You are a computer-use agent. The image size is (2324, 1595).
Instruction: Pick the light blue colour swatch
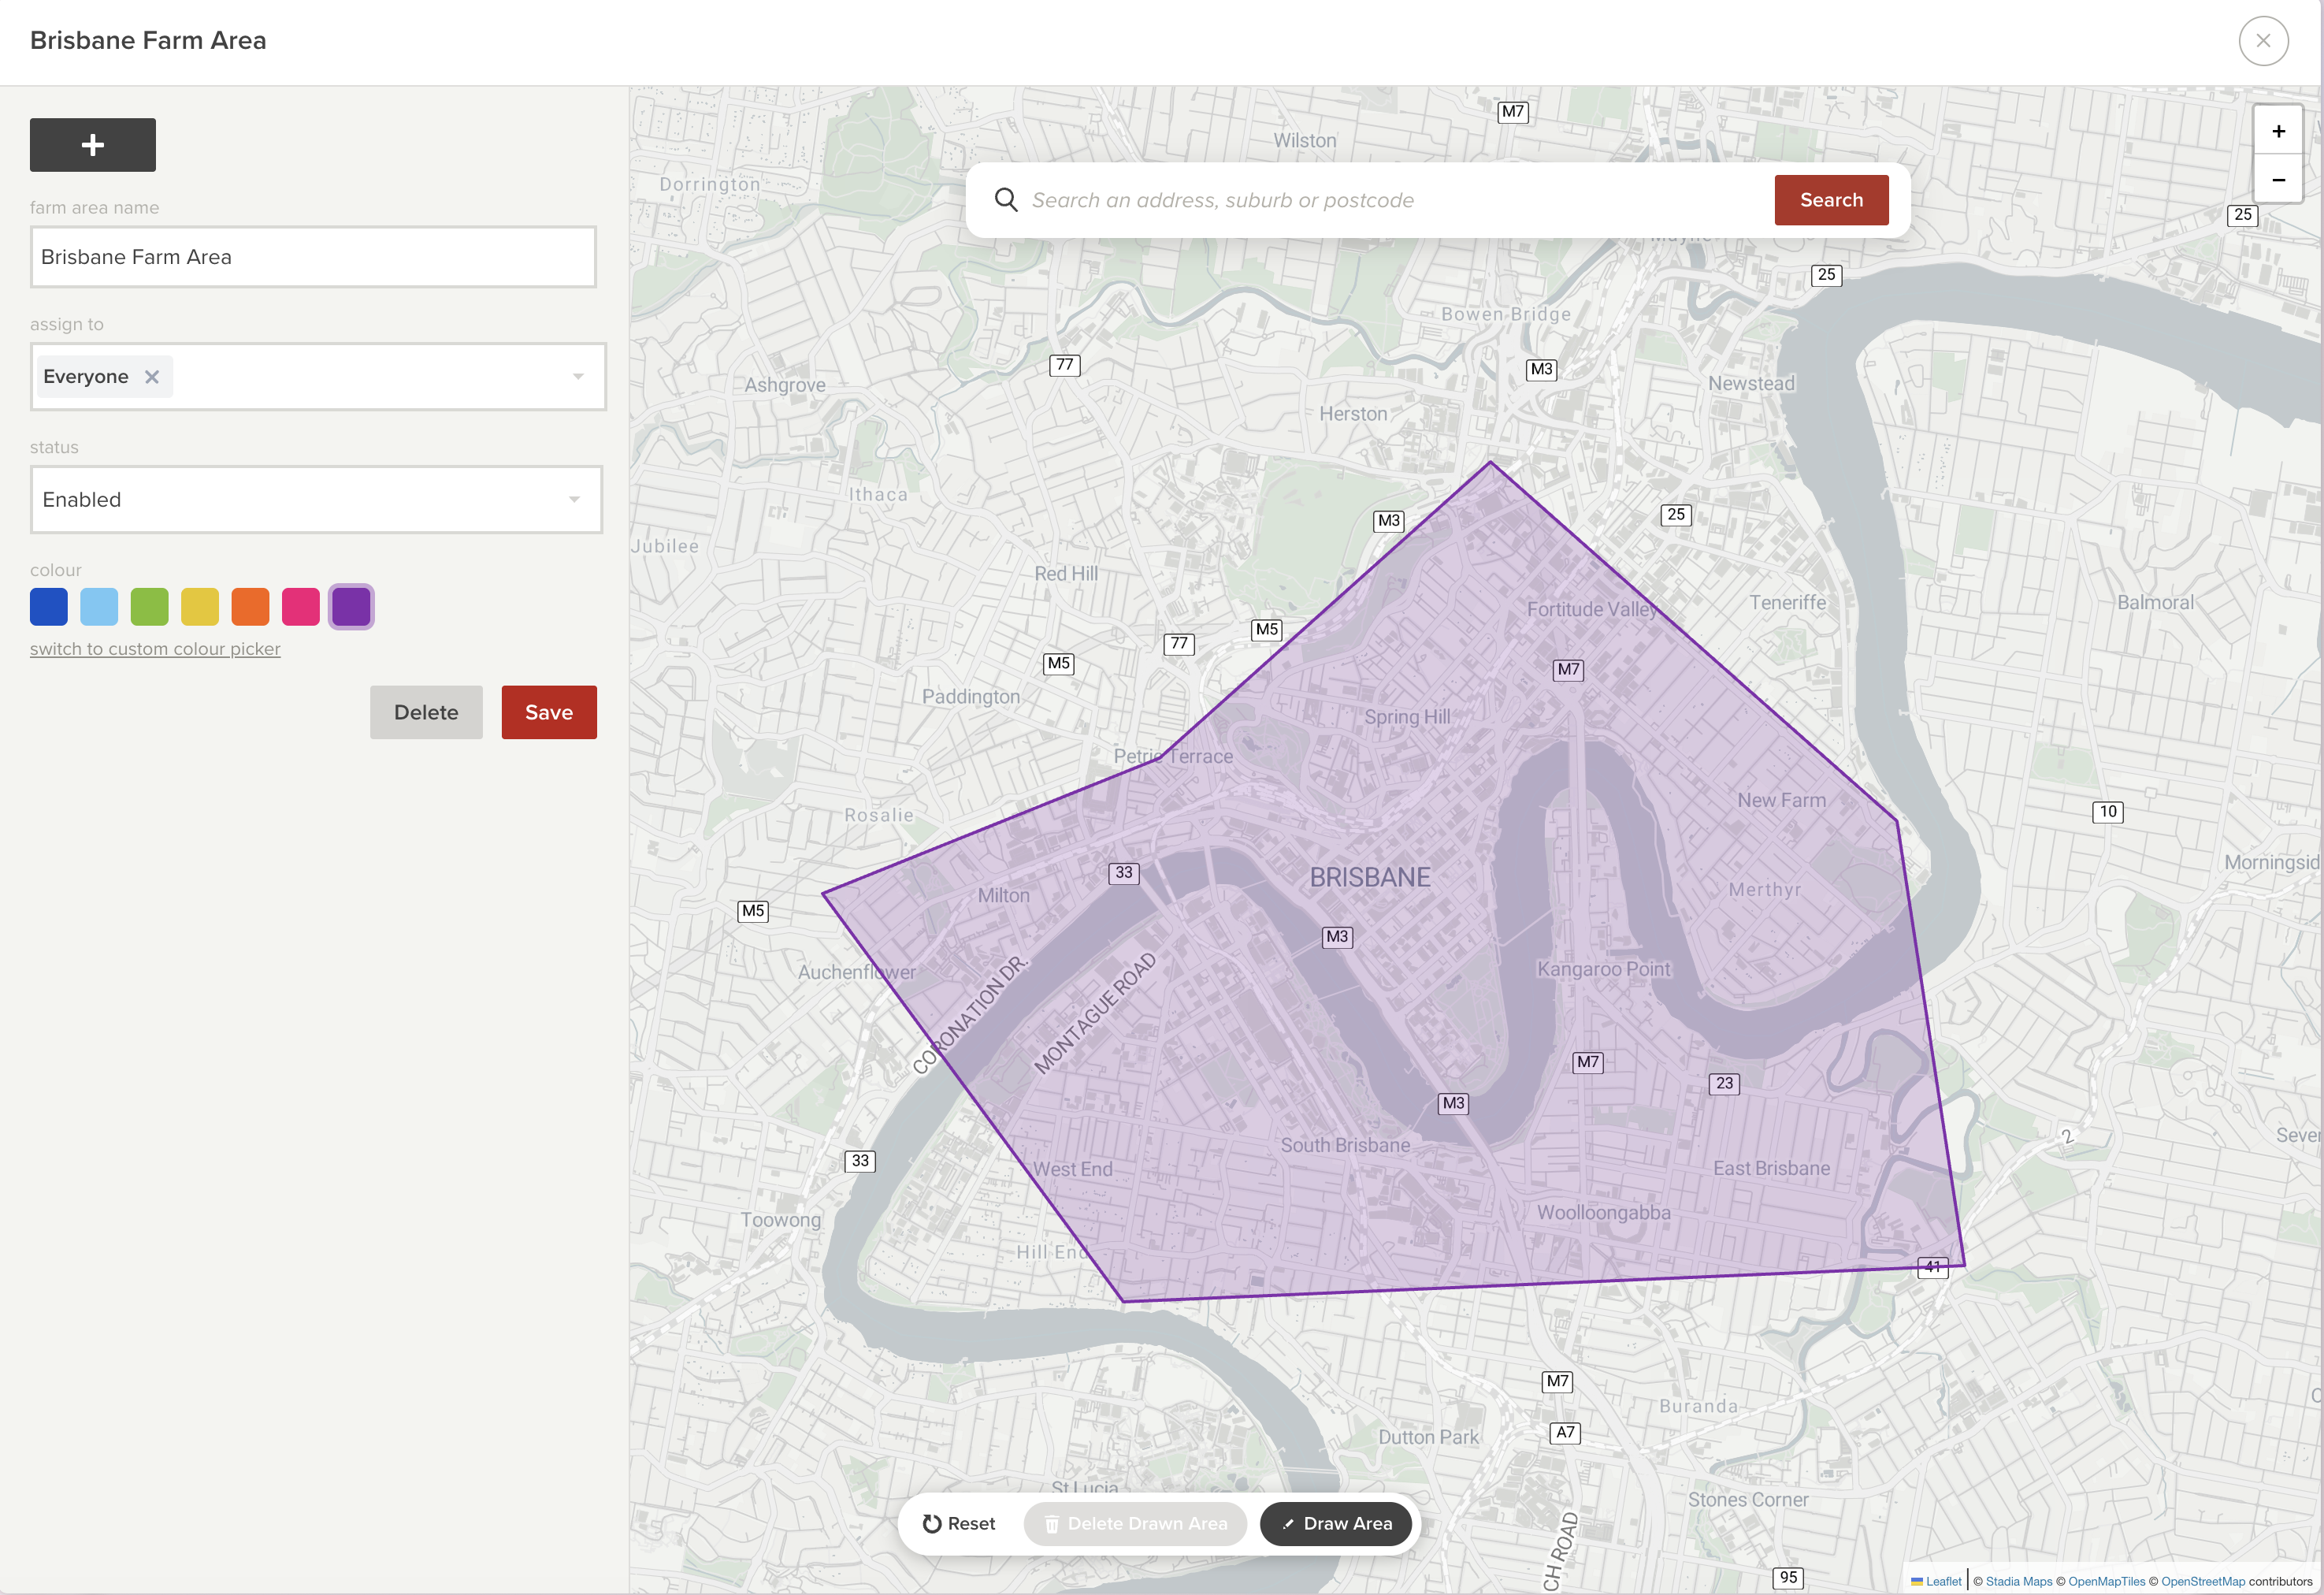click(x=99, y=607)
